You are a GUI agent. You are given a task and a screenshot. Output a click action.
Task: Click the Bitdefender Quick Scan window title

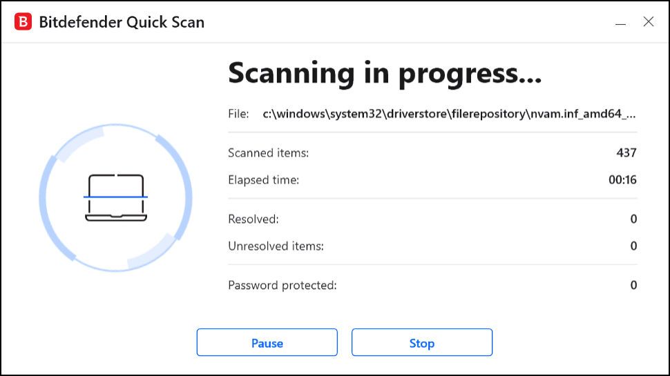coord(122,22)
